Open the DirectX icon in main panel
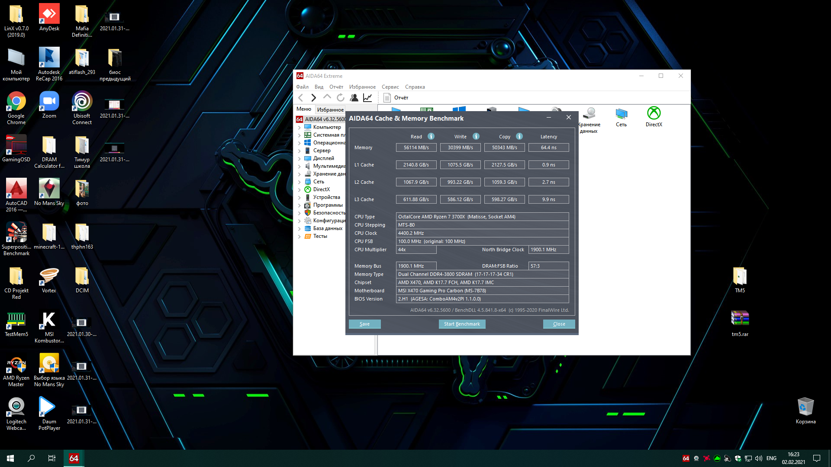 tap(654, 117)
